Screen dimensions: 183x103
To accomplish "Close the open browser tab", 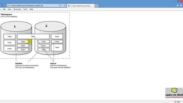I will coord(93,6).
